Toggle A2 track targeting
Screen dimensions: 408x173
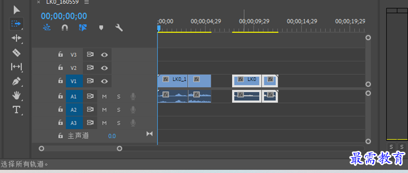[74, 110]
